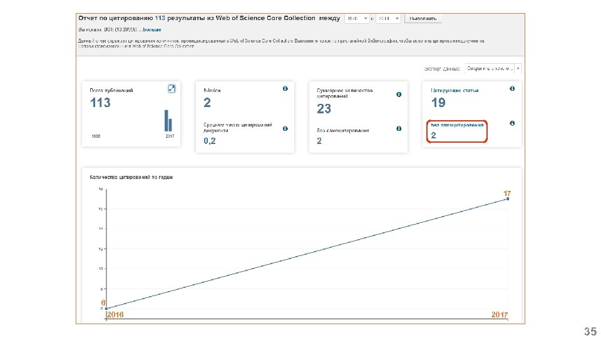Click the ...больше link
Image resolution: width=601 pixels, height=338 pixels.
click(150, 29)
